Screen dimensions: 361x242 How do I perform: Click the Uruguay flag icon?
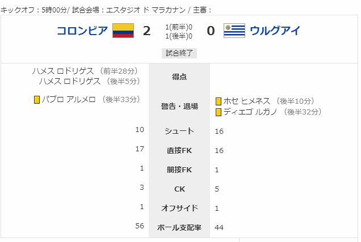pyautogui.click(x=234, y=31)
